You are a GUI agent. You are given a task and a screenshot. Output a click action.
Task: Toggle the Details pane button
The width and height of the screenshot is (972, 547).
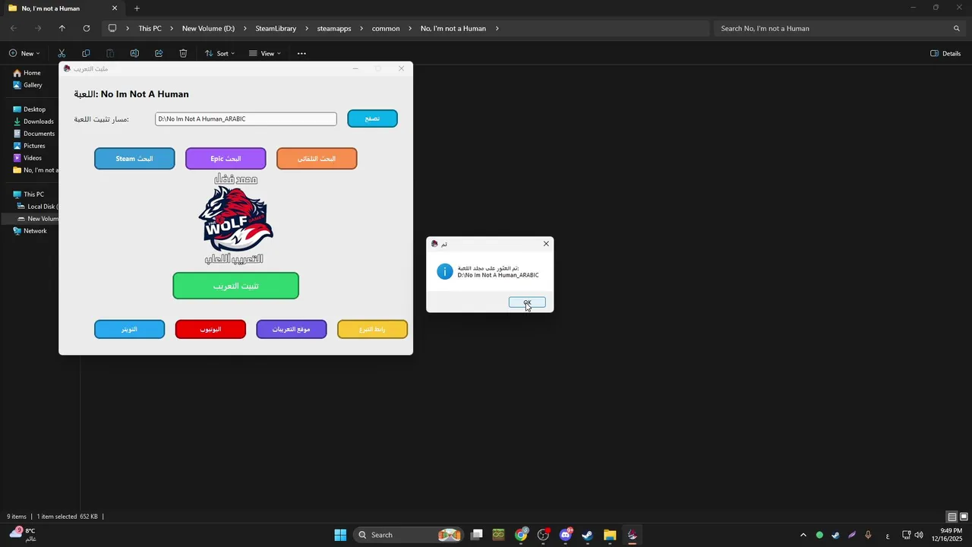click(945, 53)
